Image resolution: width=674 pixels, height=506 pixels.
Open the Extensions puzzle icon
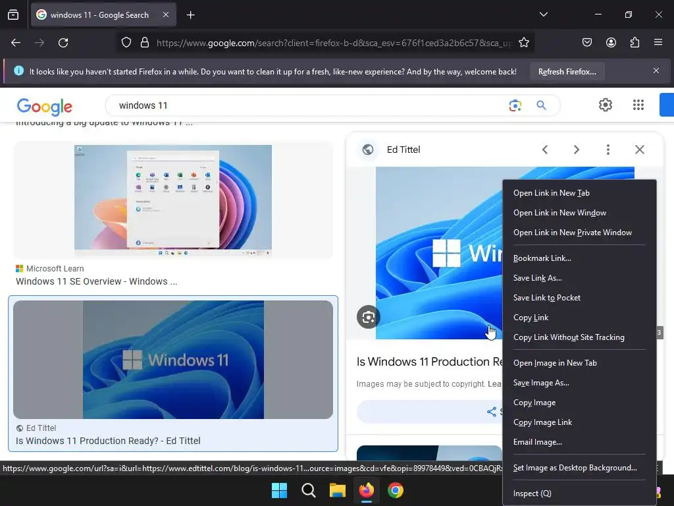635,43
